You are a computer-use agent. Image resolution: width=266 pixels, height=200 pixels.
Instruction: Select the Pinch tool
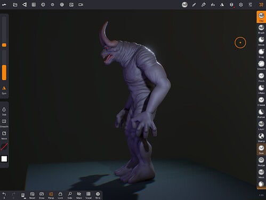pos(261,77)
